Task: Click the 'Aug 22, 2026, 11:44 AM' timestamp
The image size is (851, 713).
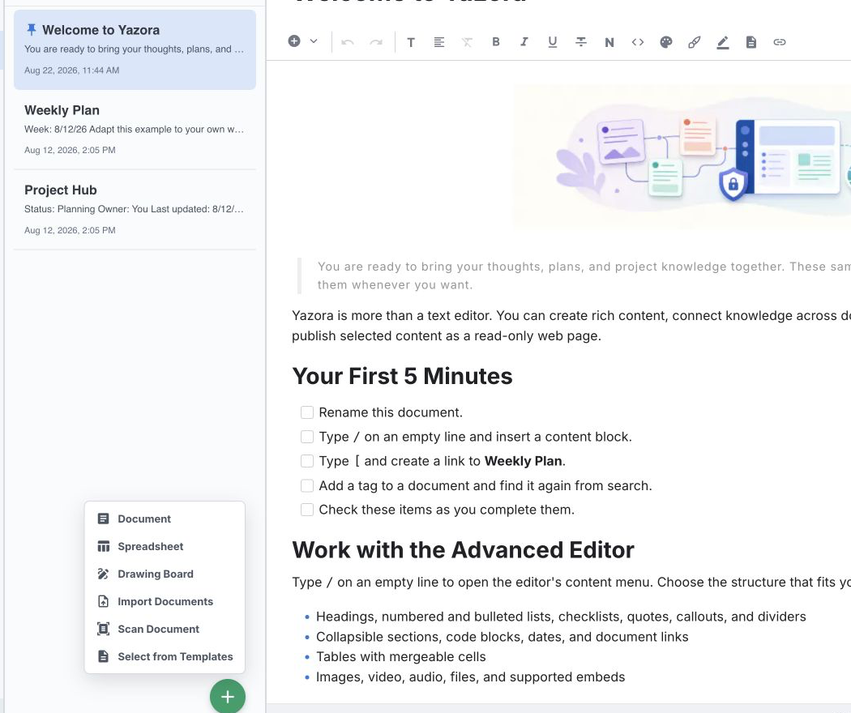Action: coord(71,70)
